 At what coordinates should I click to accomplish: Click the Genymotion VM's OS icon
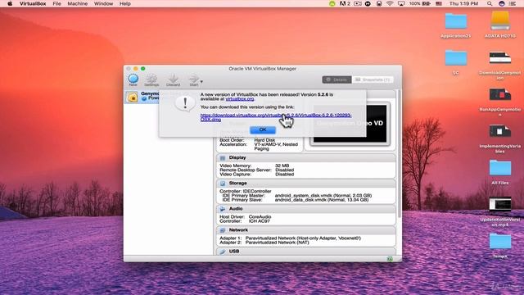click(132, 97)
